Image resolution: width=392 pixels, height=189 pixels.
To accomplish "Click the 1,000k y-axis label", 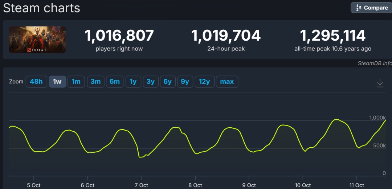I will pyautogui.click(x=377, y=118).
